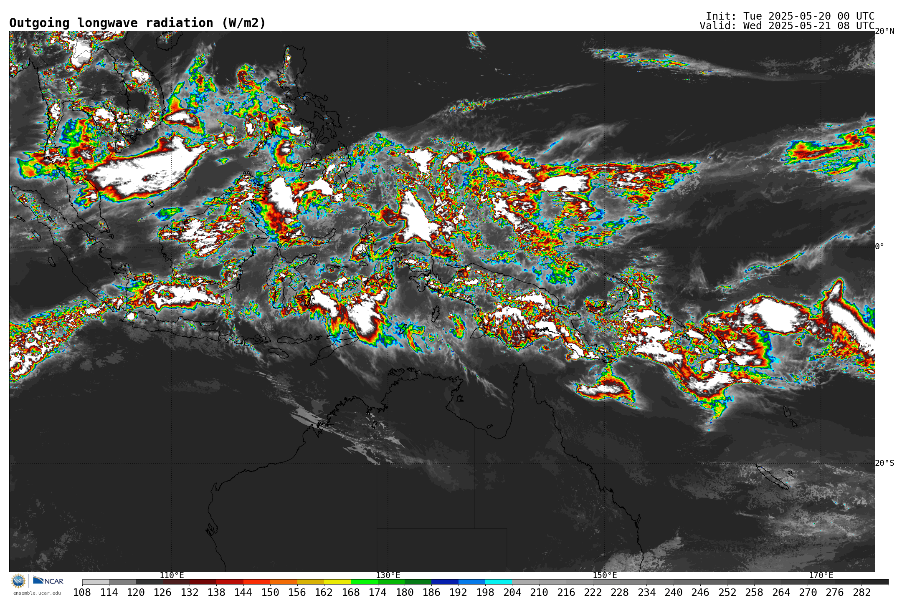902x598 pixels.
Task: Pick the bright green 168–174 colorbar swatch
Action: point(364,582)
